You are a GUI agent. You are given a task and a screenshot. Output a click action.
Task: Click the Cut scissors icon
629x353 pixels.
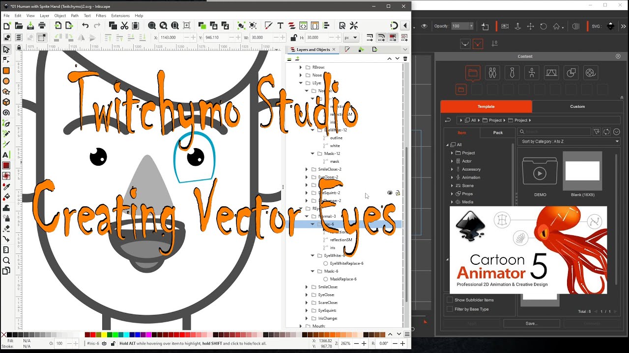pos(124,25)
